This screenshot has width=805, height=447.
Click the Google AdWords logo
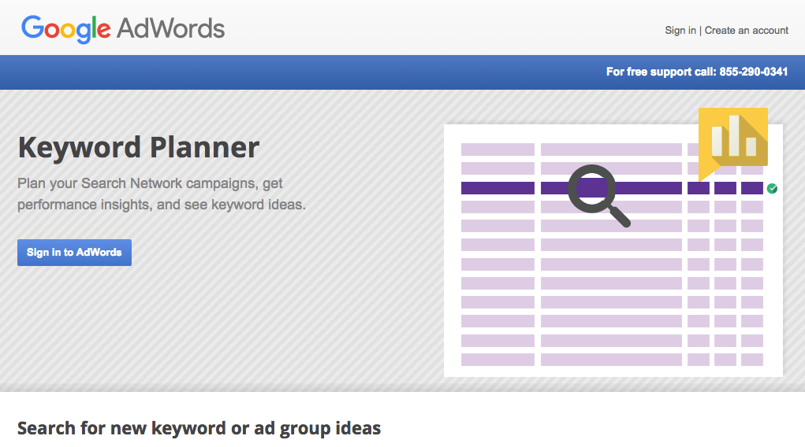(123, 29)
